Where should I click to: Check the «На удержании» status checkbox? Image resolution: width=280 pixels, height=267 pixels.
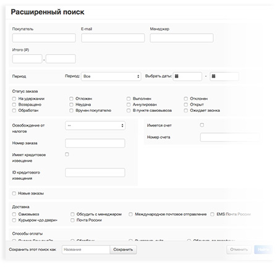(14, 99)
